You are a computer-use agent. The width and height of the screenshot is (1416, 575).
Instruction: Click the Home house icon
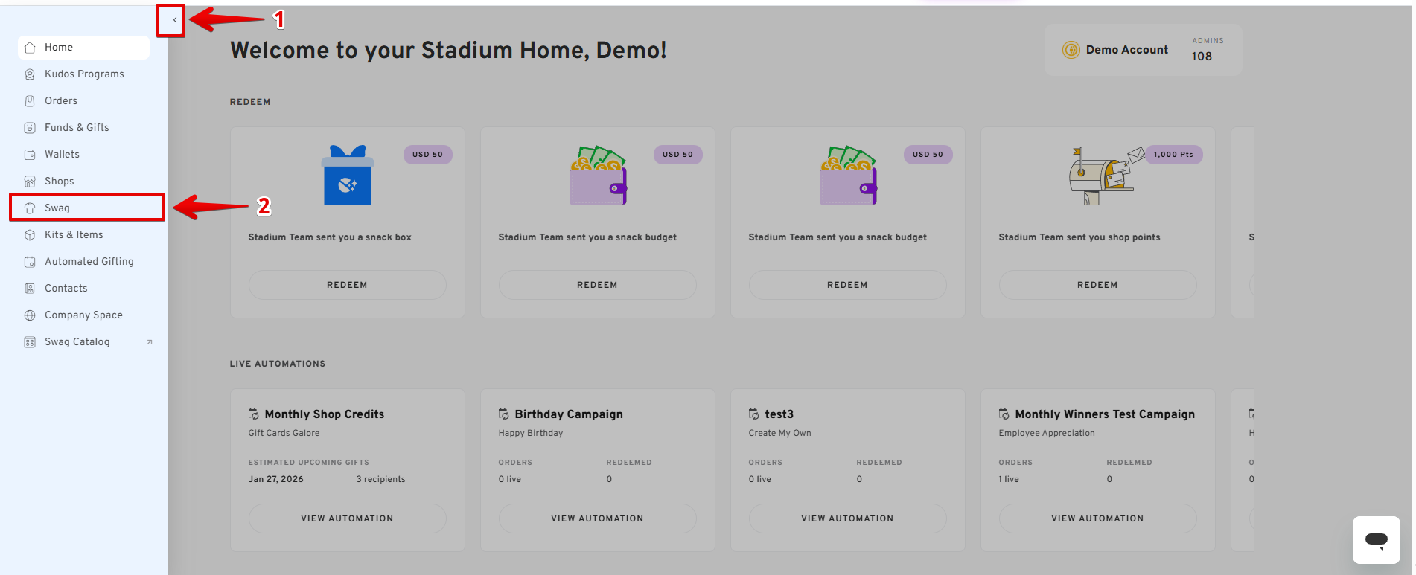[30, 48]
